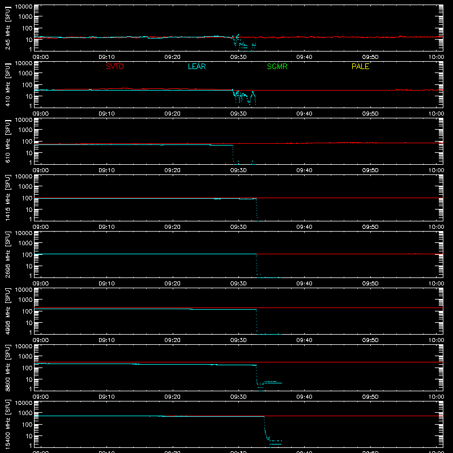Click 09:00 time label under 1415 MHz plot
Viewport: 453px width, 453px height.
[x=41, y=227]
